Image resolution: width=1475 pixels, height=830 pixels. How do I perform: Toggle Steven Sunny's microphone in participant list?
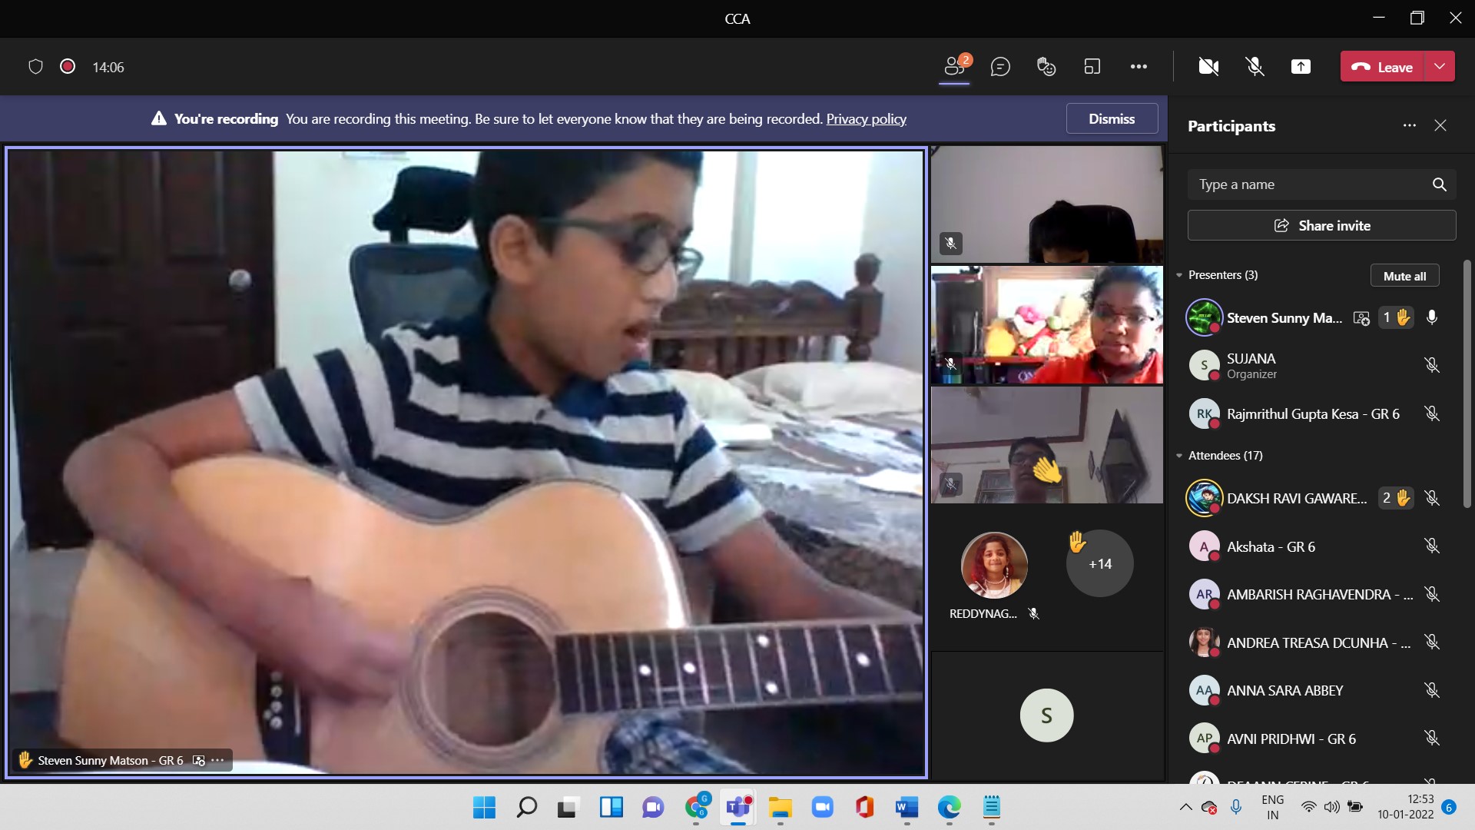[x=1431, y=317]
